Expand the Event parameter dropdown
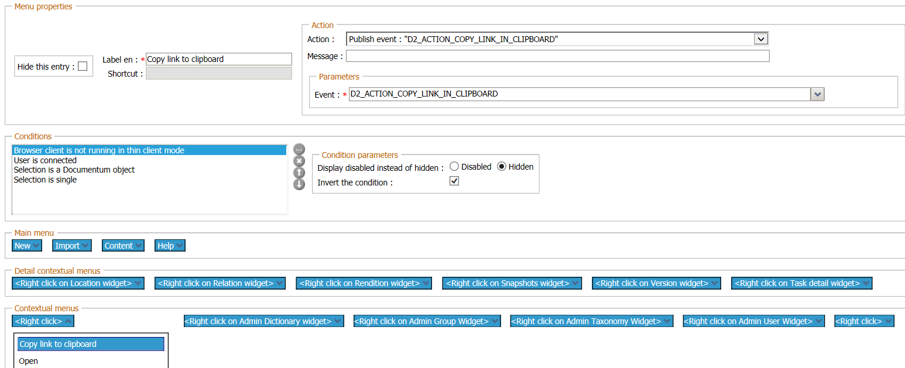Image resolution: width=905 pixels, height=368 pixels. 817,94
